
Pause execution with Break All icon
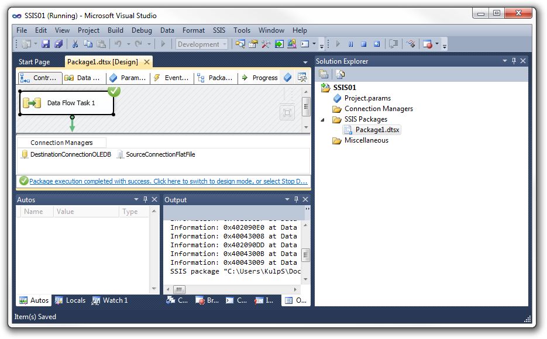click(x=350, y=44)
